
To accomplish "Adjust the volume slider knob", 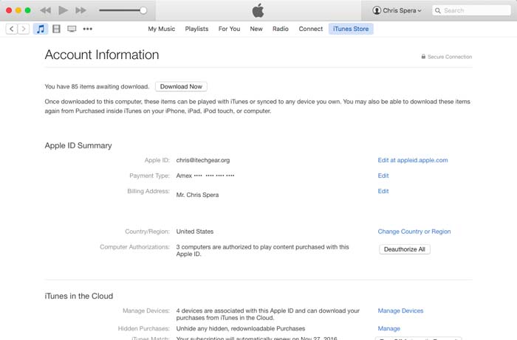I will click(x=143, y=10).
